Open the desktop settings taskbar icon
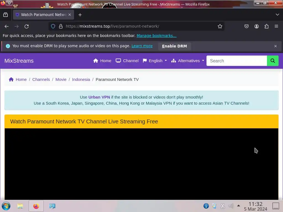283x212 pixels. (x=52, y=206)
